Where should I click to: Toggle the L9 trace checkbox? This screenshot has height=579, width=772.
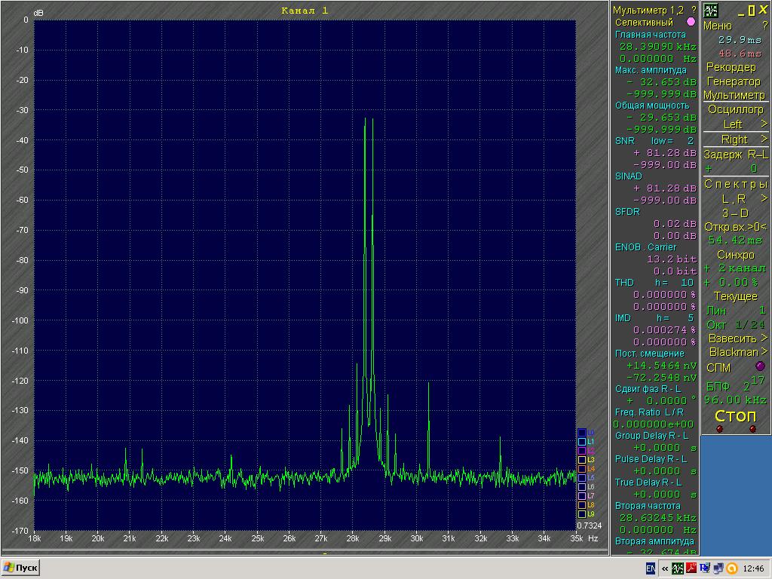click(581, 513)
